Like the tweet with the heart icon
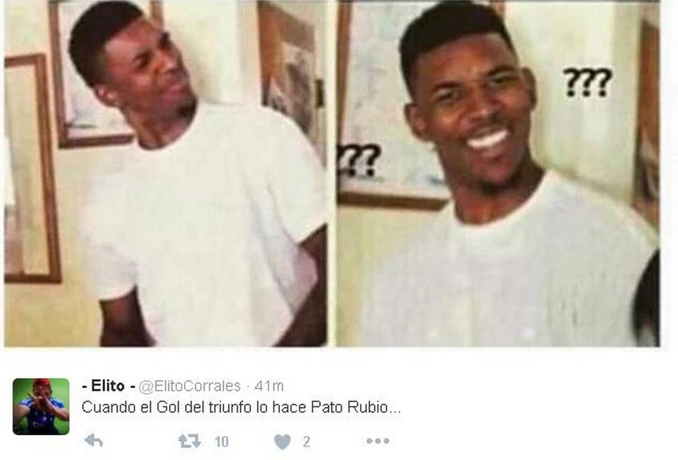678x460 pixels. [x=282, y=441]
